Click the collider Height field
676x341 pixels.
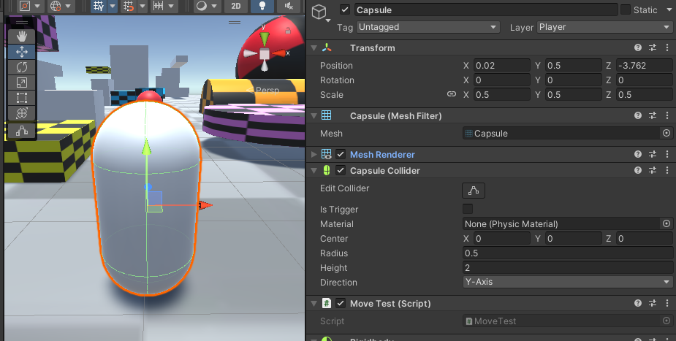pyautogui.click(x=568, y=268)
